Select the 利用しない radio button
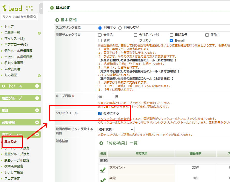 pyautogui.click(x=120, y=28)
